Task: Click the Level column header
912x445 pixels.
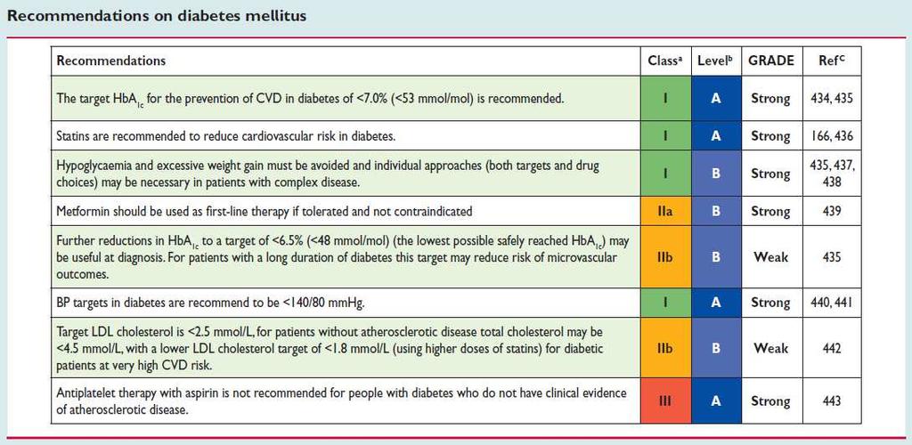Action: tap(716, 61)
